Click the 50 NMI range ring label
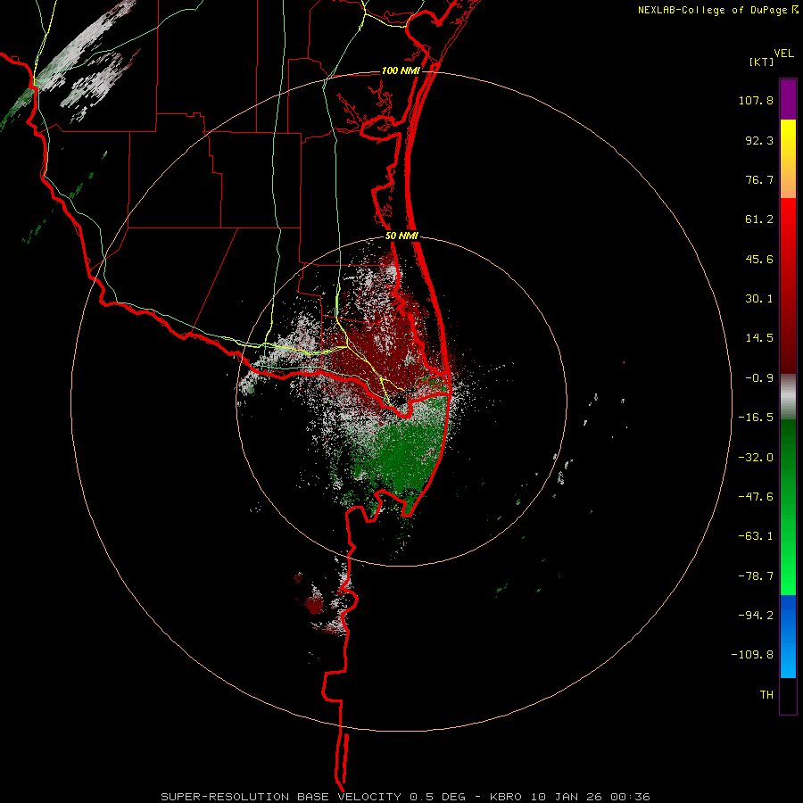The image size is (803, 803). (401, 236)
